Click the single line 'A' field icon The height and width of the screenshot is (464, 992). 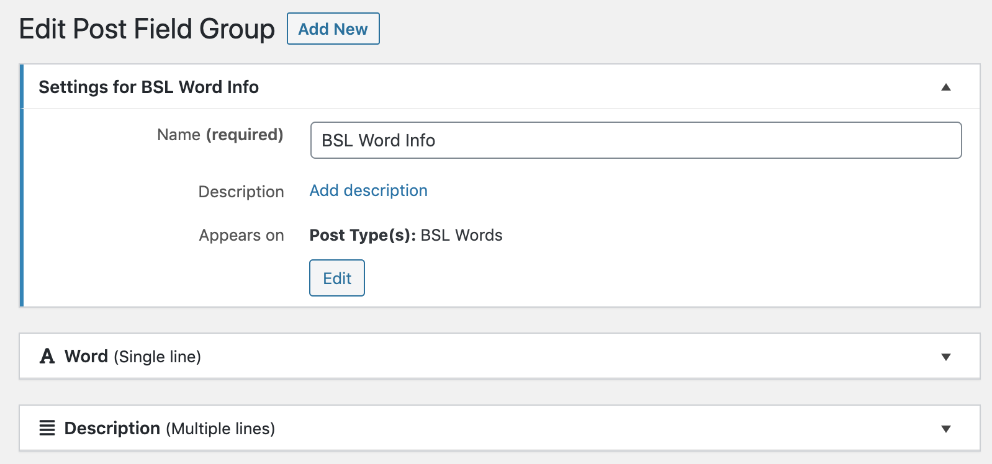click(x=47, y=356)
